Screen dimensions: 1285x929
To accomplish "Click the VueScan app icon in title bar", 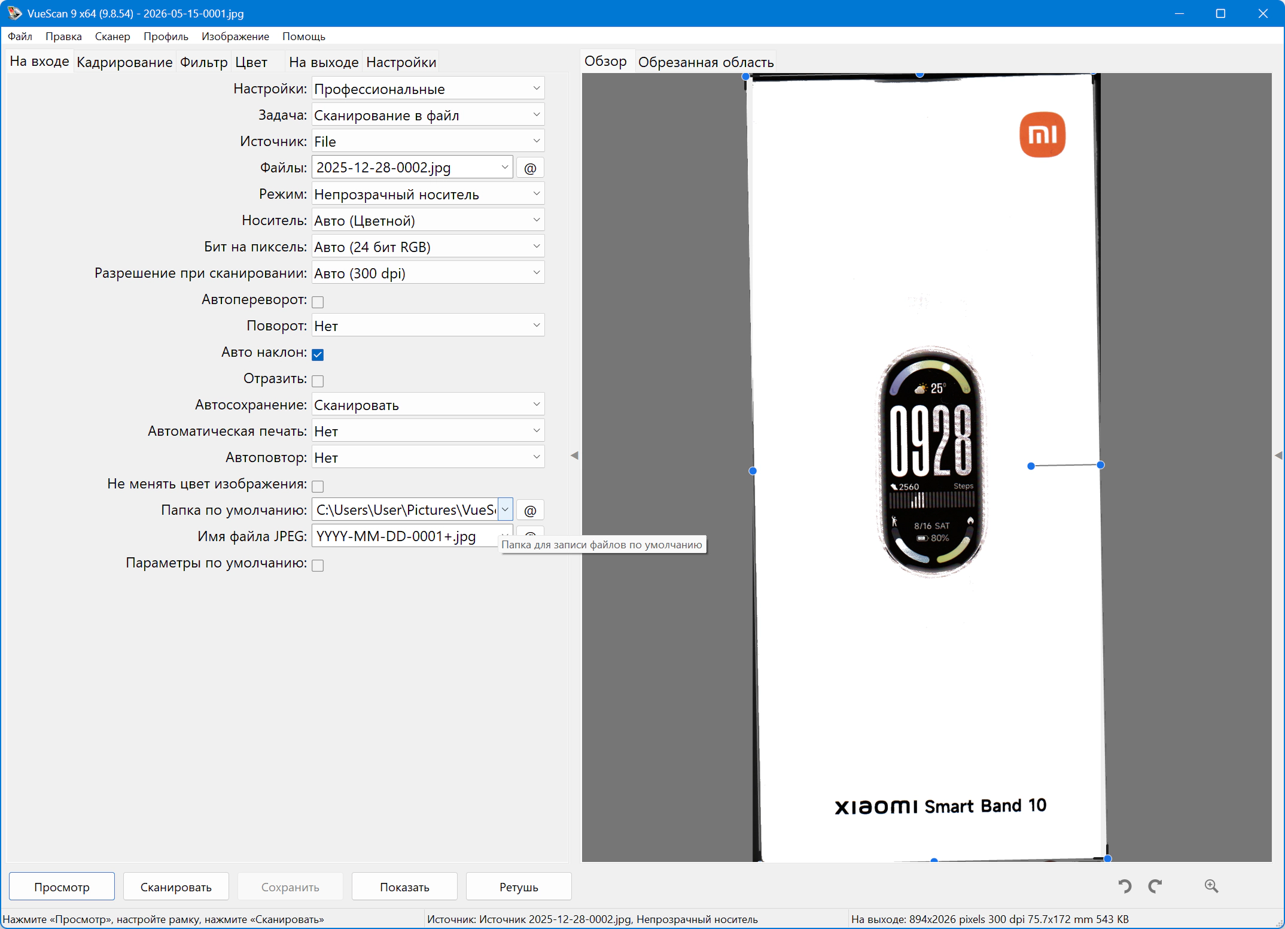I will tap(14, 13).
